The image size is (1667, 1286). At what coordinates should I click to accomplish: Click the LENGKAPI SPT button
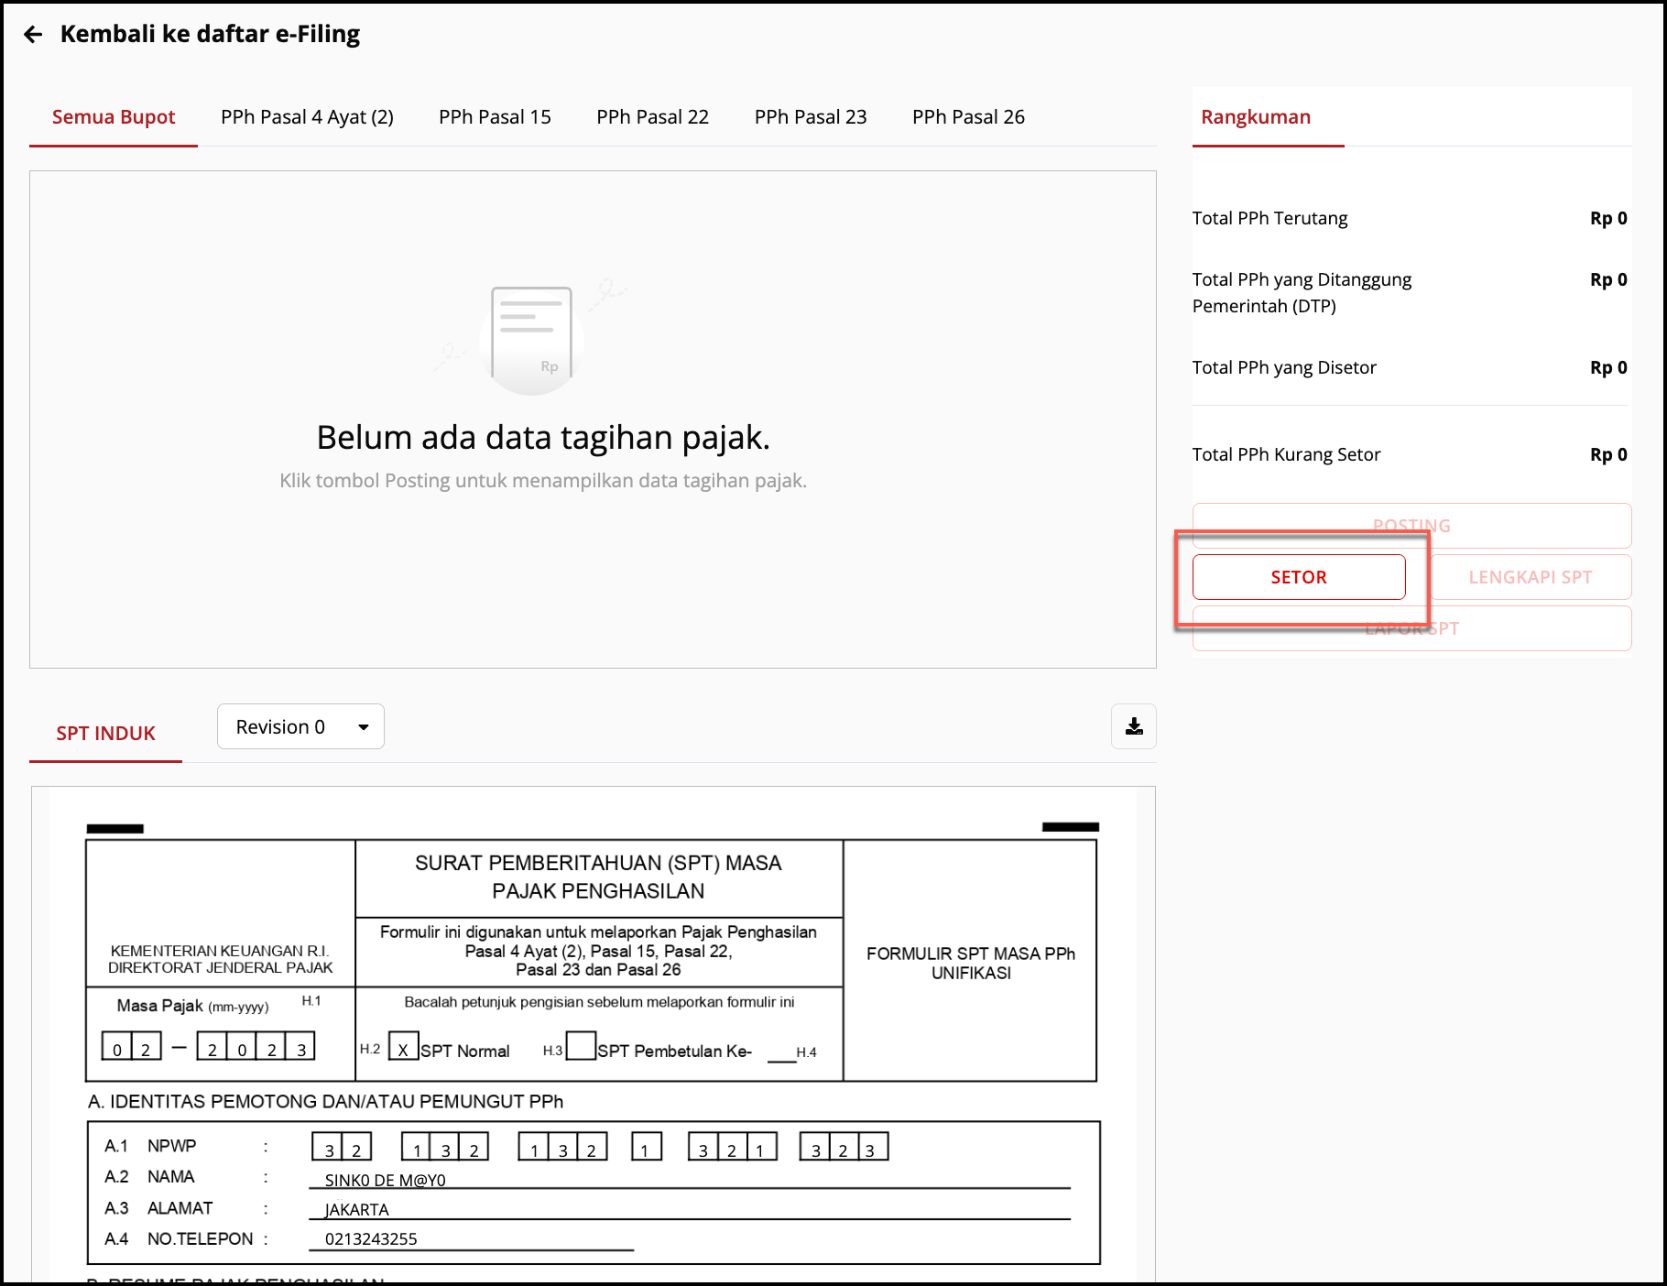click(x=1530, y=577)
